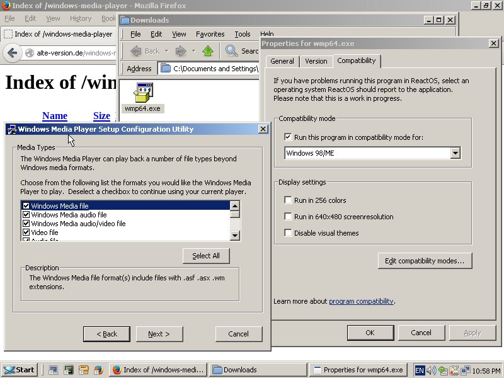Open Firefox History menu
The width and height of the screenshot is (504, 378).
click(x=81, y=18)
